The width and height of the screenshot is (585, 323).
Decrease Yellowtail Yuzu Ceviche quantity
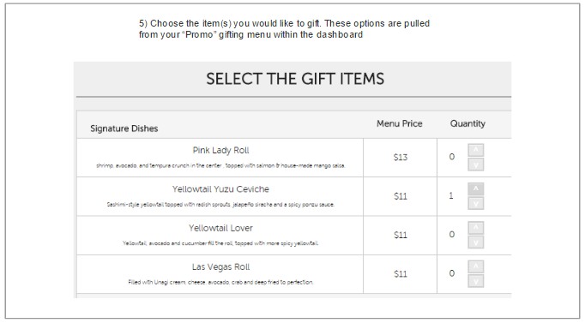click(476, 203)
